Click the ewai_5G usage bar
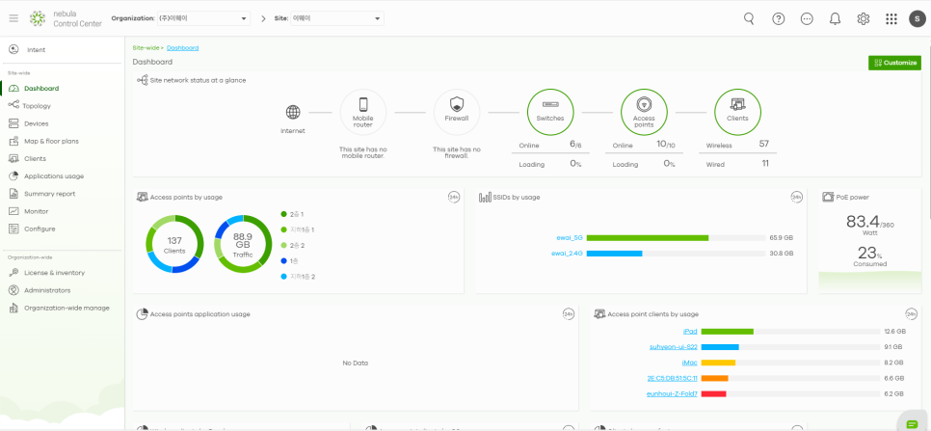Viewport: 931px width, 431px height. click(x=647, y=237)
